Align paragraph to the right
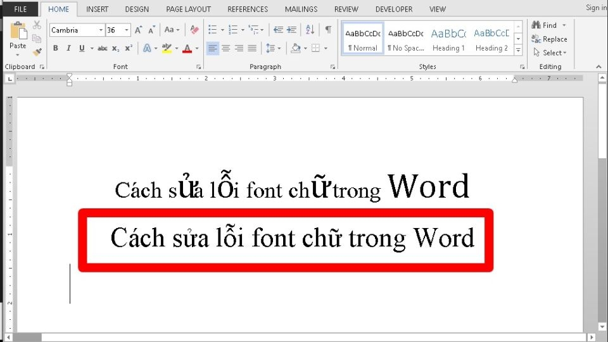 239,49
